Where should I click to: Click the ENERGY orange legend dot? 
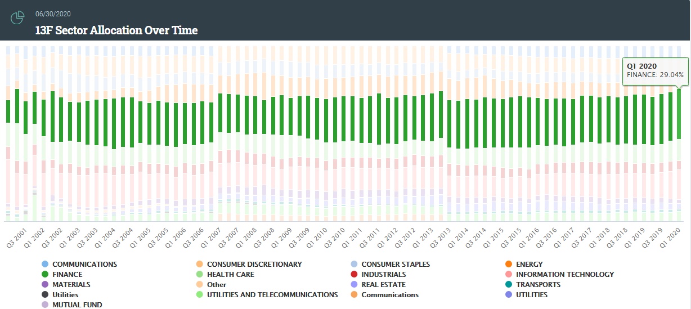pyautogui.click(x=508, y=264)
